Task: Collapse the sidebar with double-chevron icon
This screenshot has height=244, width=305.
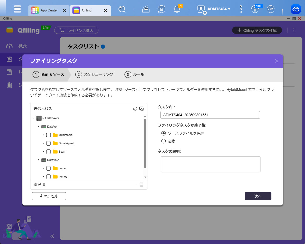Action: point(52,236)
